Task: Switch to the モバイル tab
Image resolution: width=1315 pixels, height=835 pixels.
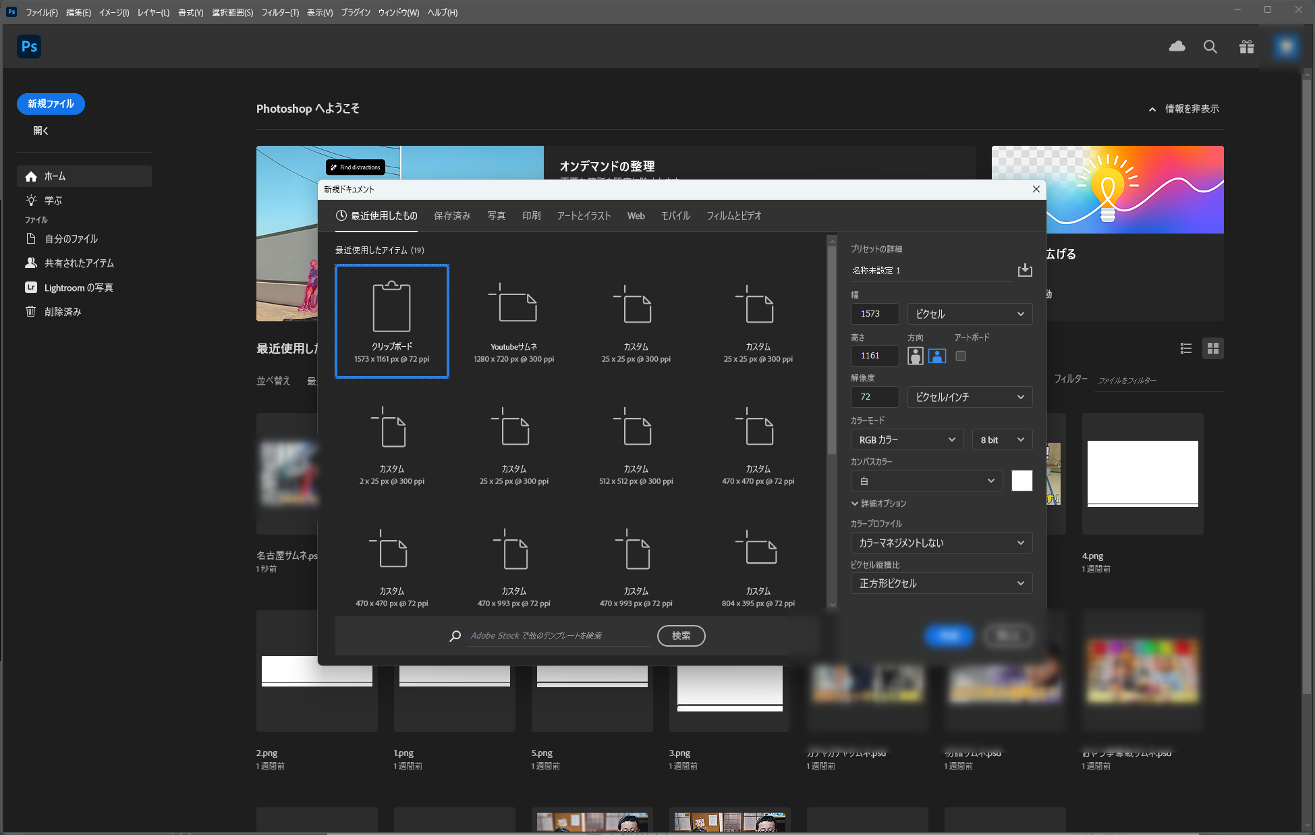Action: [675, 216]
